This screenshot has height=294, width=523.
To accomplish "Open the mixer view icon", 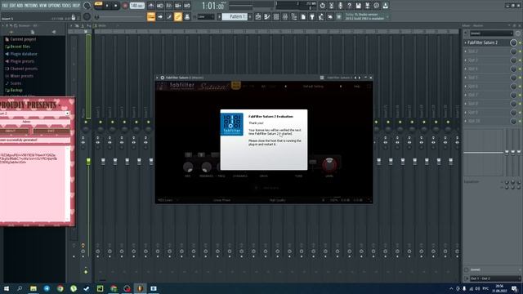I will coord(285,16).
